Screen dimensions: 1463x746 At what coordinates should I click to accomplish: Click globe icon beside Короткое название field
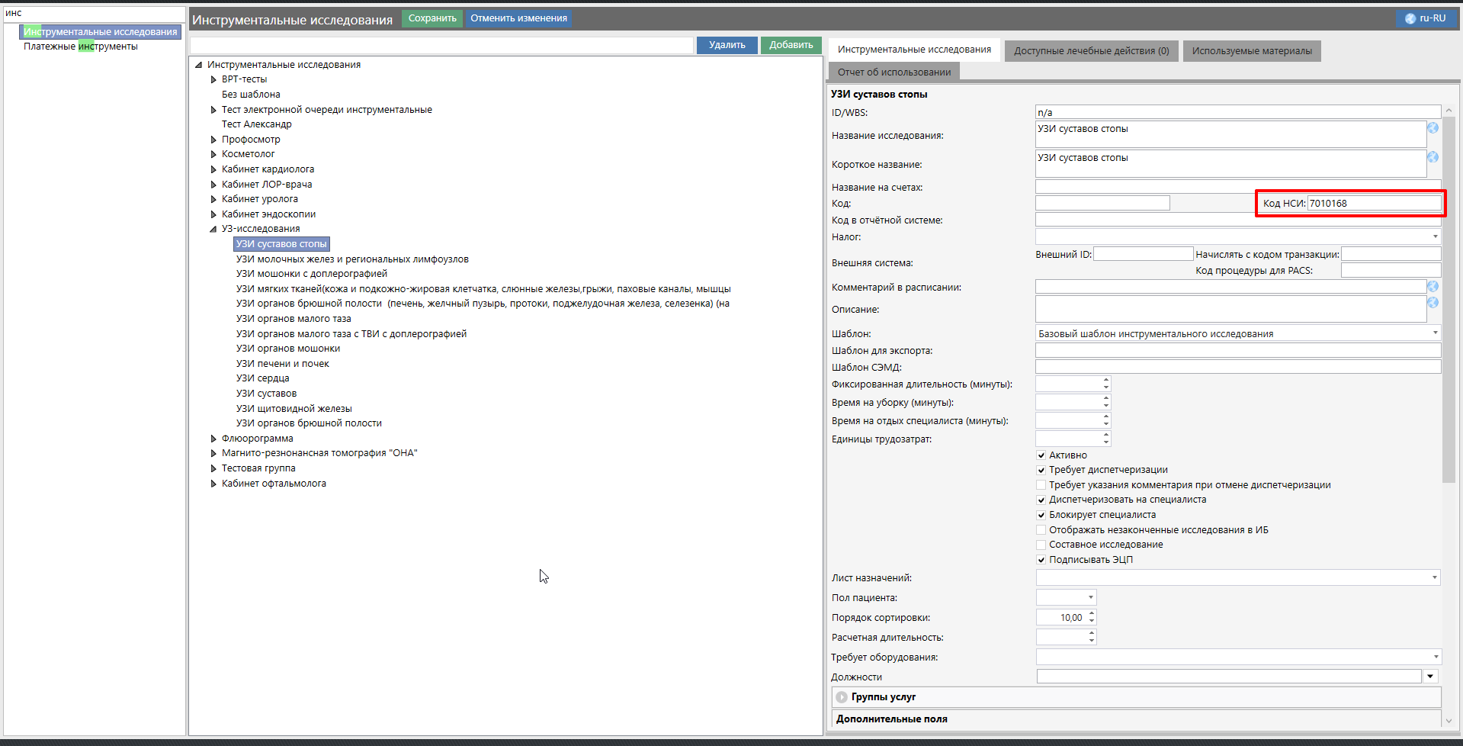pyautogui.click(x=1433, y=157)
